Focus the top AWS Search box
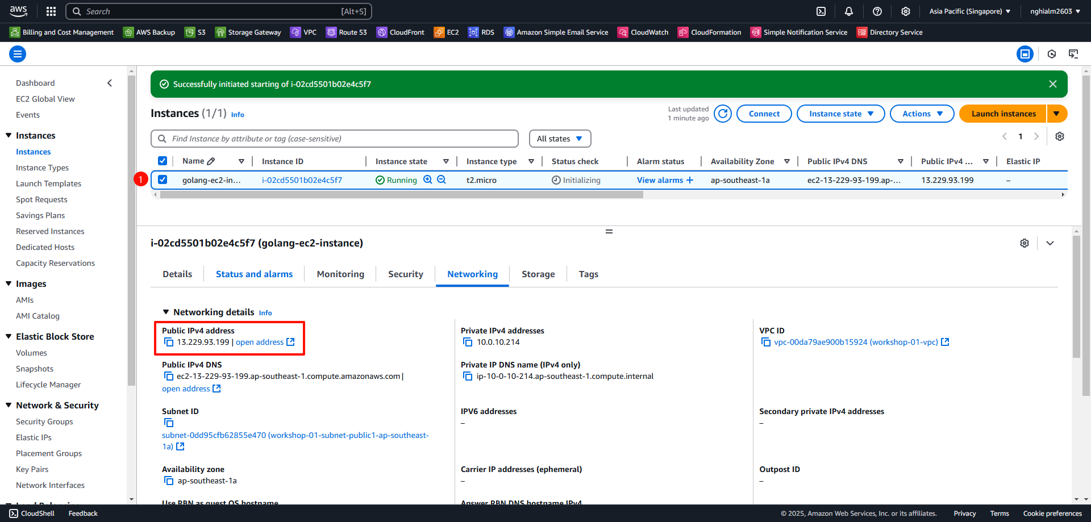Viewport: 1091px width, 522px height. (219, 11)
